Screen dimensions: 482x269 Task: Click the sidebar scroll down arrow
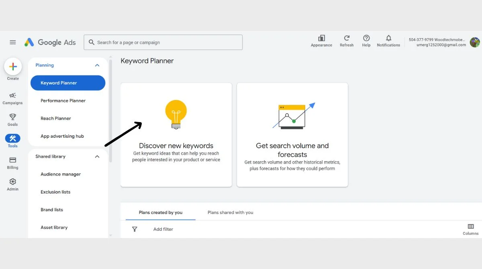[x=110, y=235]
